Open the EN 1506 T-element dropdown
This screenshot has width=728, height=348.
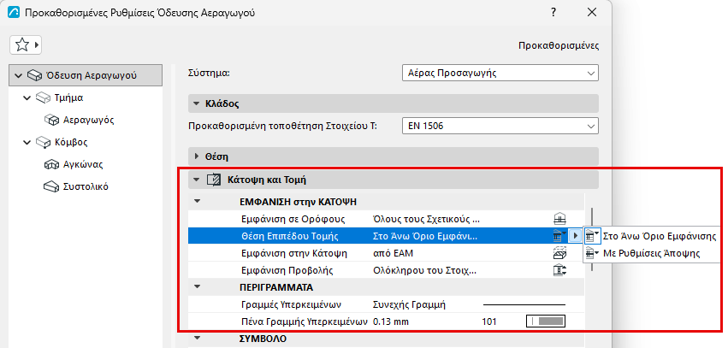point(500,126)
